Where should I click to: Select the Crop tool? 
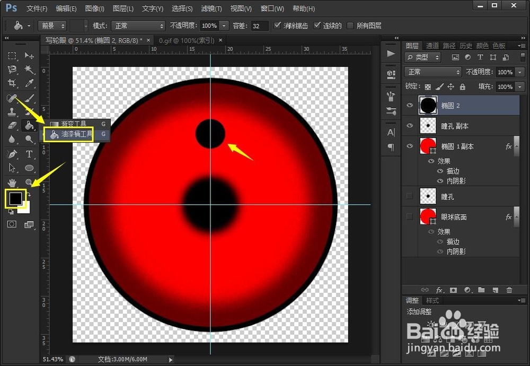(x=12, y=83)
